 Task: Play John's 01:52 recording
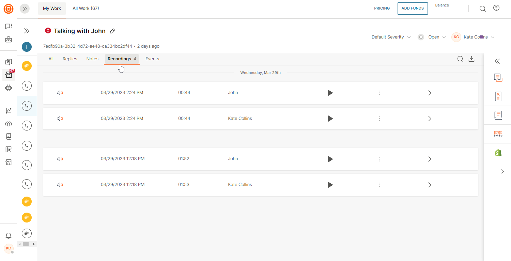[x=330, y=159]
